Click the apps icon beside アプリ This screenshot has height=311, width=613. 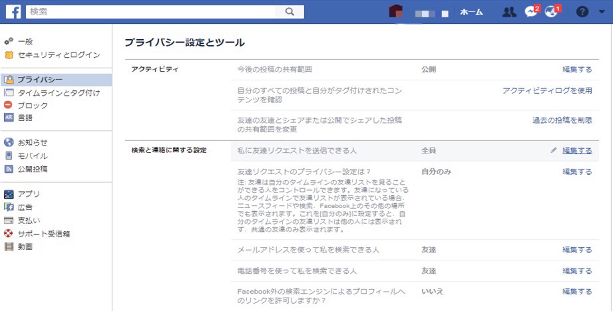tap(9, 194)
